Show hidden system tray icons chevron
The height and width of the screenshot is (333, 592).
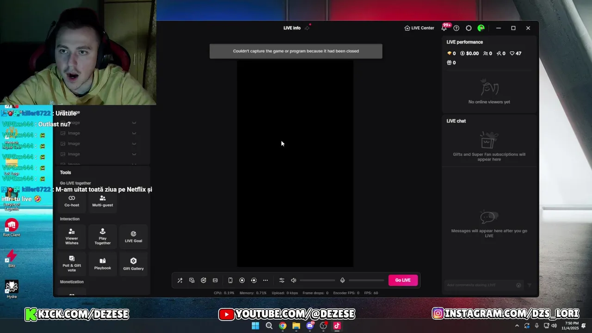click(517, 326)
